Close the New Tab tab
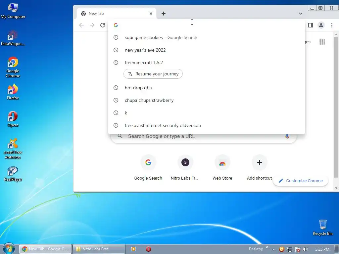Screen dimensions: 339x254 (151, 14)
